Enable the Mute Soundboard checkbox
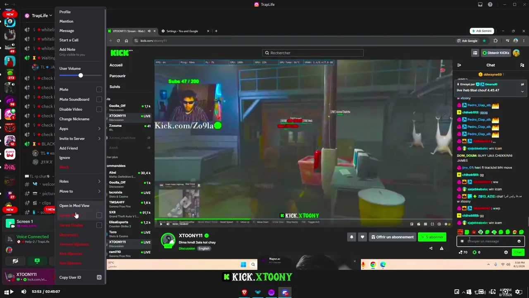The image size is (529, 298). point(99,99)
